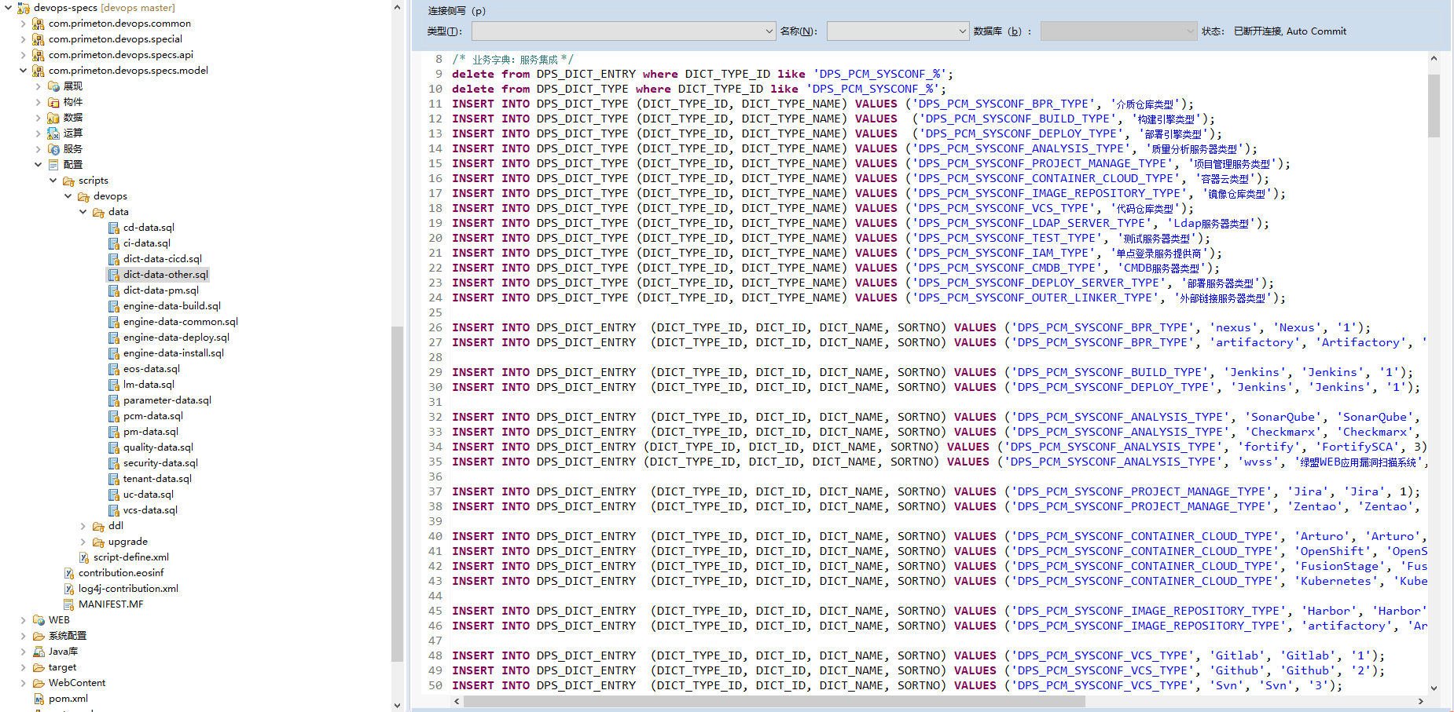
Task: Expand the ddl folder
Action: point(83,526)
